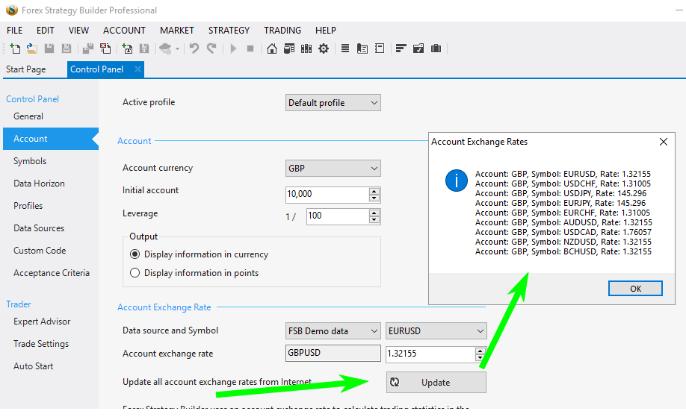The height and width of the screenshot is (417, 686).
Task: Open Acceptance Criteria page
Action: 51,273
